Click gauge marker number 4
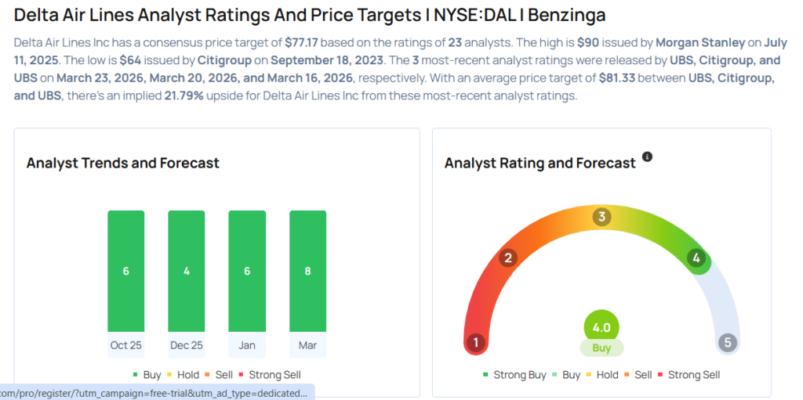Viewport: 803px width, 400px height. [696, 258]
